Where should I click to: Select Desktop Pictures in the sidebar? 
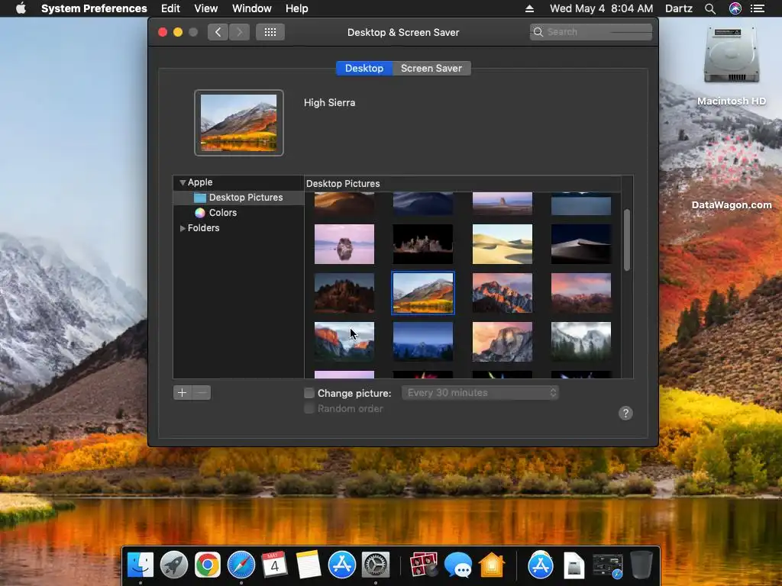[238, 198]
